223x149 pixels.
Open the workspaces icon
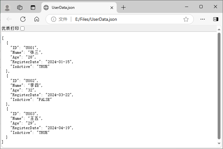point(20,8)
